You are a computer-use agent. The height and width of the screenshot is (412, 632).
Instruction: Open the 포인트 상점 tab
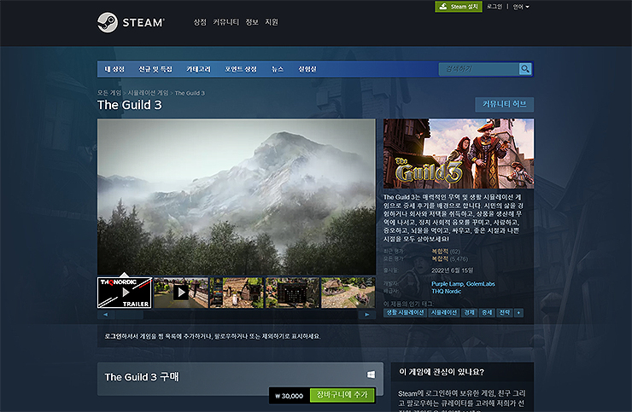coord(241,69)
